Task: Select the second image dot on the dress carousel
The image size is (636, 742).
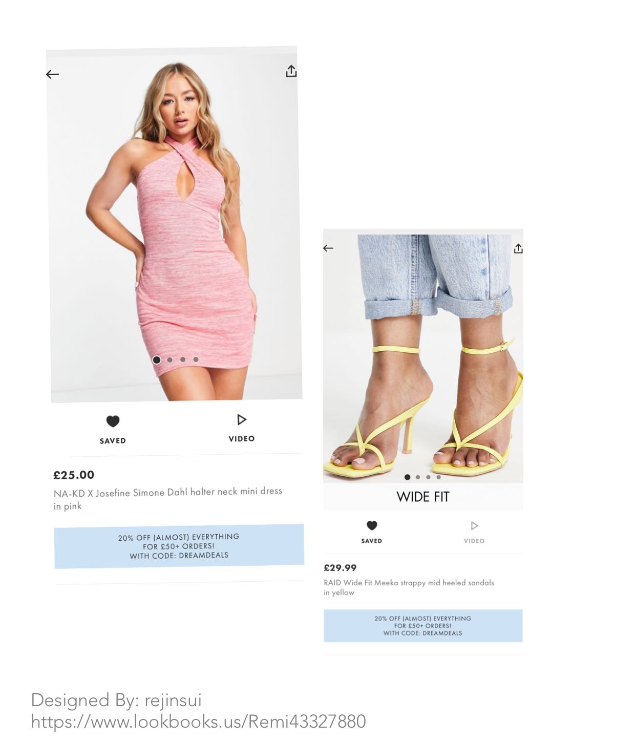Action: pos(170,360)
